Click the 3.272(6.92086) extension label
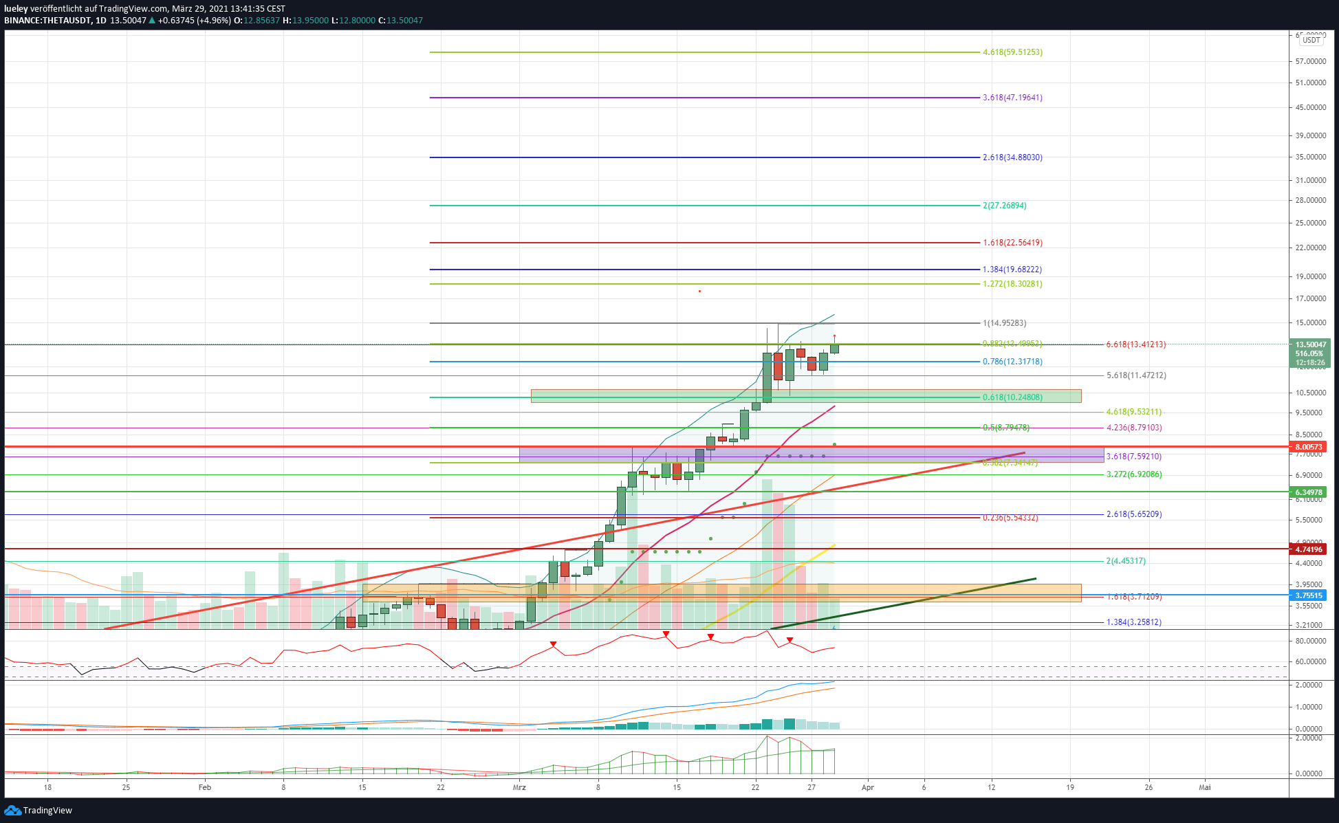This screenshot has height=823, width=1339. tap(1133, 474)
